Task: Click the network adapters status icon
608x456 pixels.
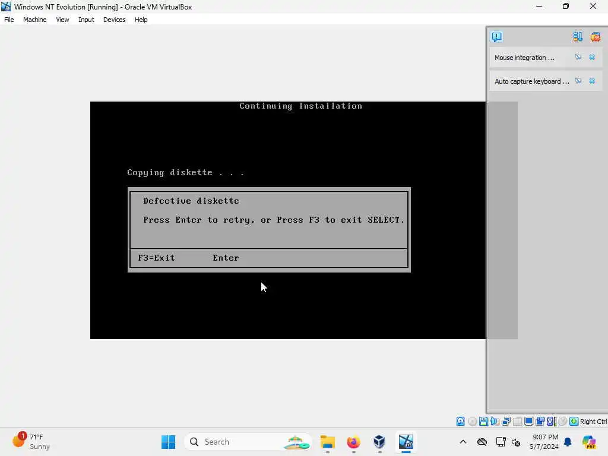Action: (x=506, y=422)
